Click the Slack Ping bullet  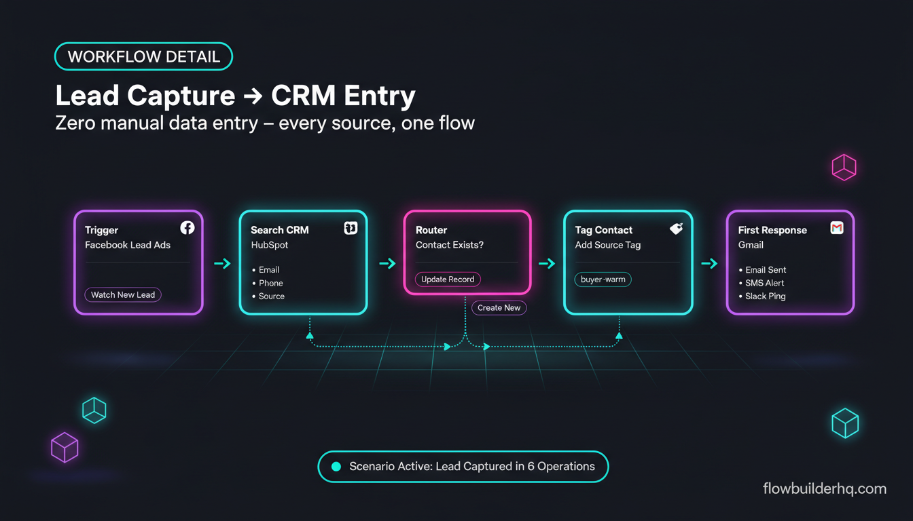762,296
